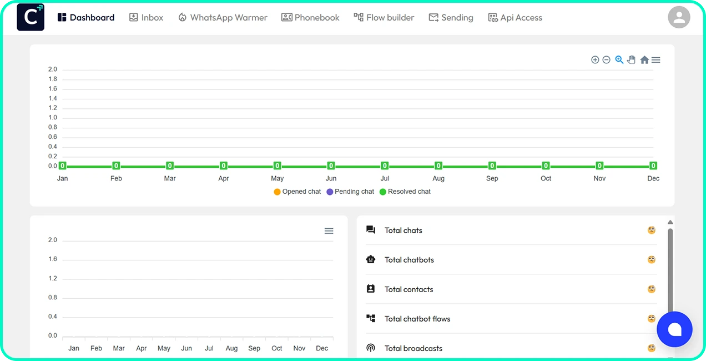Open the WhatsApp Warmer tab

tap(223, 18)
